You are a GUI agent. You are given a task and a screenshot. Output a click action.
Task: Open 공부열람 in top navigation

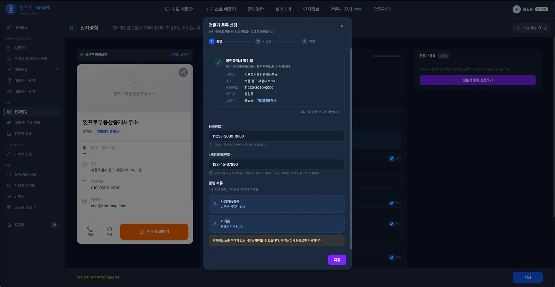(256, 9)
